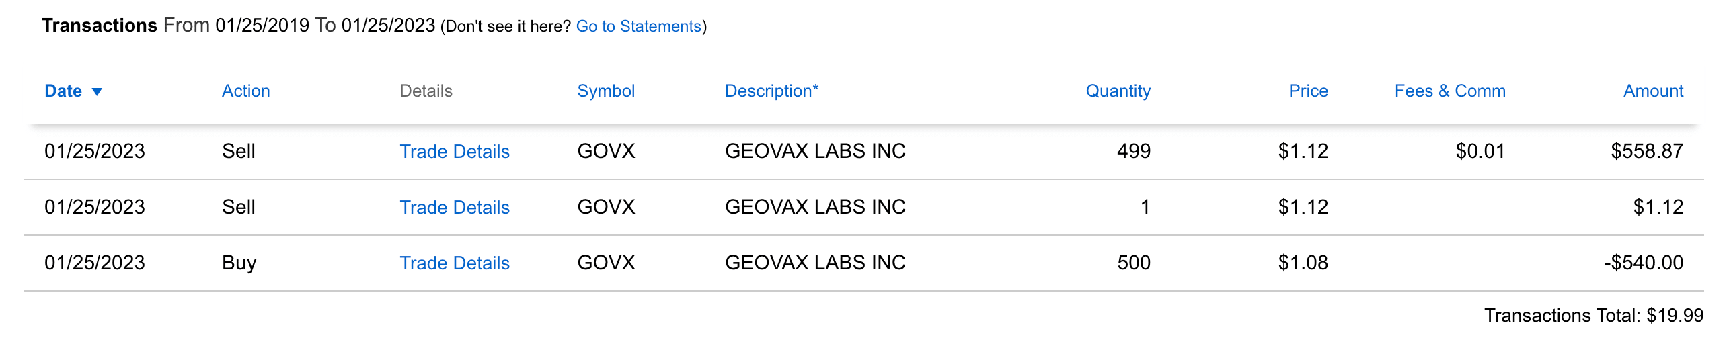Click the Transactions Total $19.99 text
This screenshot has height=350, width=1731.
click(1593, 316)
